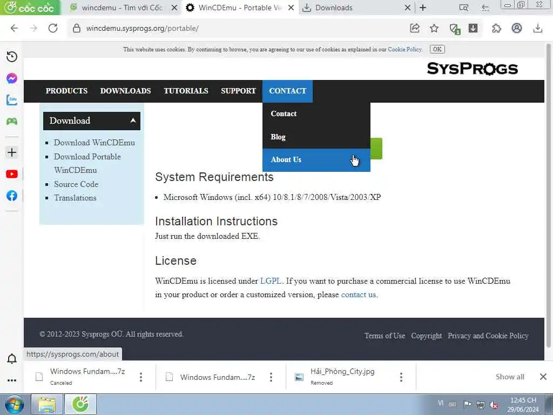Open YouTube from the sidebar
553x415 pixels.
(x=12, y=174)
